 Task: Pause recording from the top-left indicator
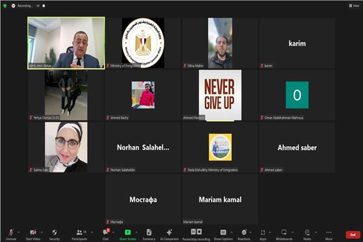click(x=38, y=6)
